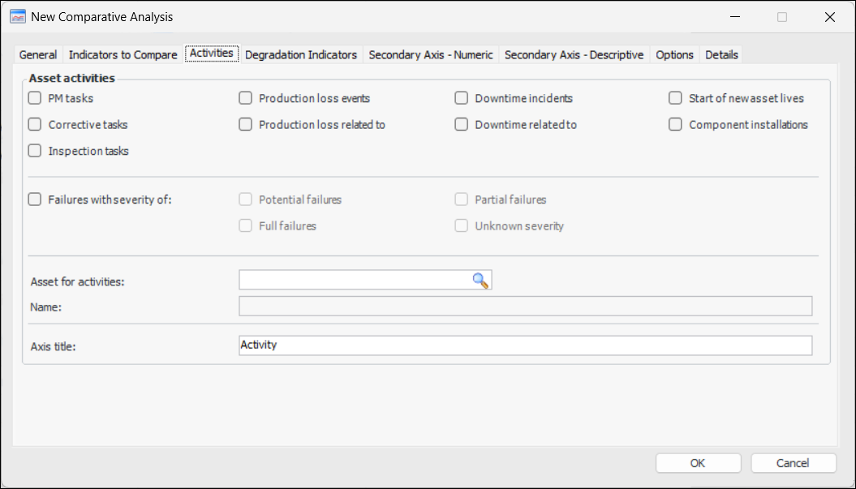Image resolution: width=856 pixels, height=489 pixels.
Task: Click the app icon in title bar
Action: [17, 16]
